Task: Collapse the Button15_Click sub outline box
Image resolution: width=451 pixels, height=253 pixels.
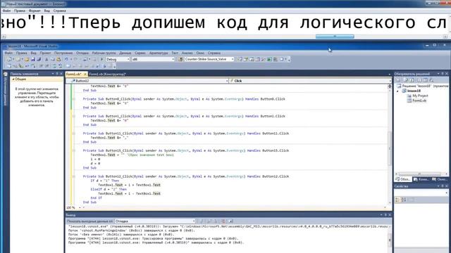Action: [x=74, y=150]
